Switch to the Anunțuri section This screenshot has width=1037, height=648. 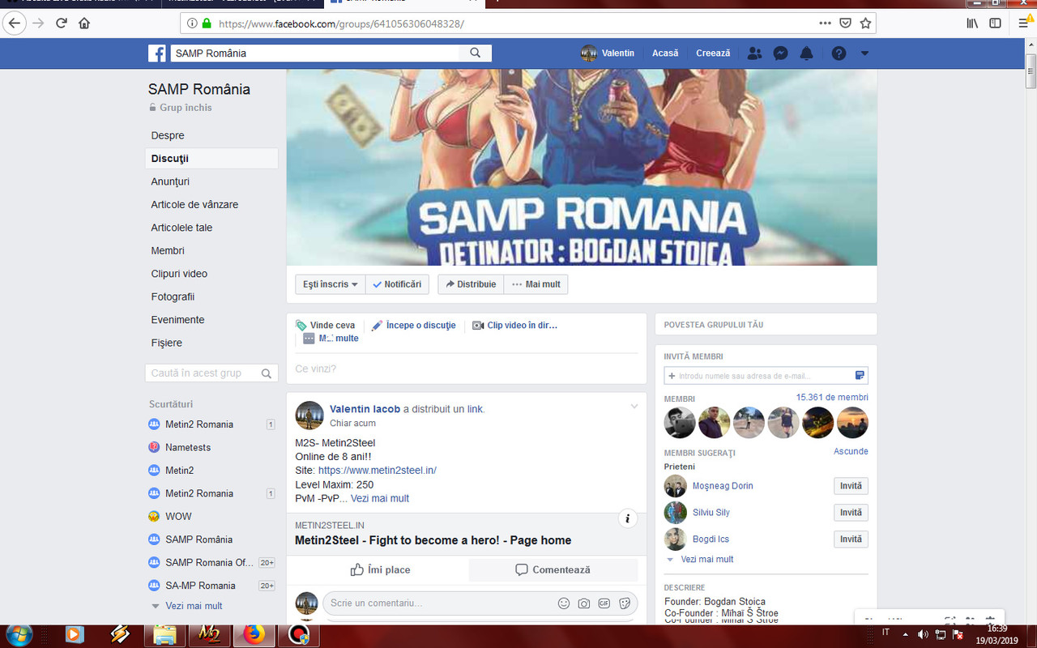(172, 181)
